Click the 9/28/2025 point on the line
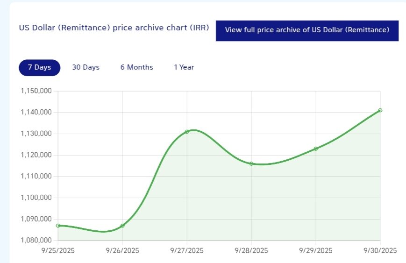 (x=251, y=163)
